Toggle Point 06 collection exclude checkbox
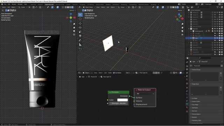 (x=212, y=43)
